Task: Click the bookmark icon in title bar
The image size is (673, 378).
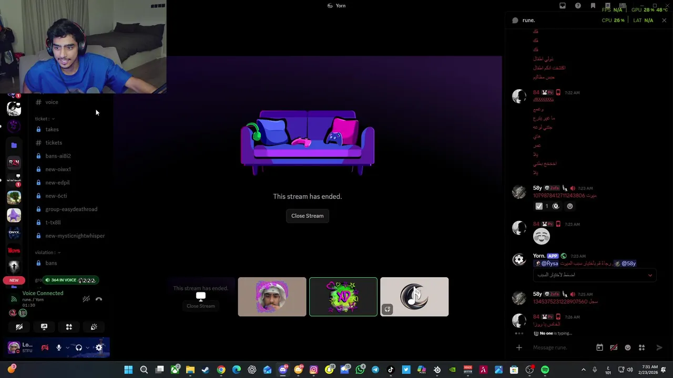Action: pyautogui.click(x=593, y=6)
